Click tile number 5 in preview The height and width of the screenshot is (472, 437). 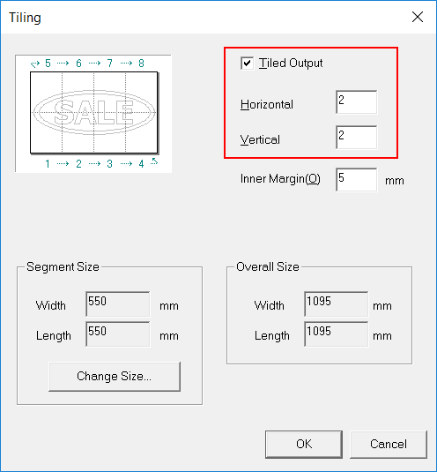pyautogui.click(x=48, y=64)
